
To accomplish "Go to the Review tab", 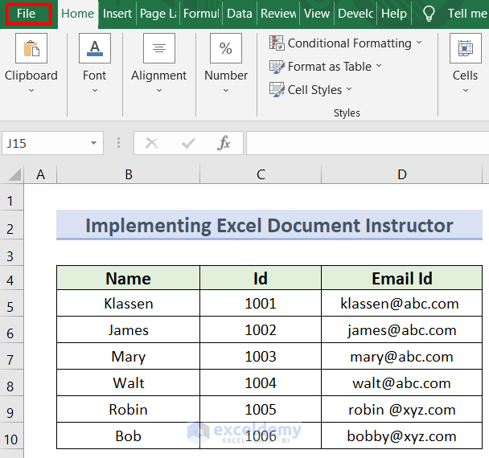I will coord(278,14).
